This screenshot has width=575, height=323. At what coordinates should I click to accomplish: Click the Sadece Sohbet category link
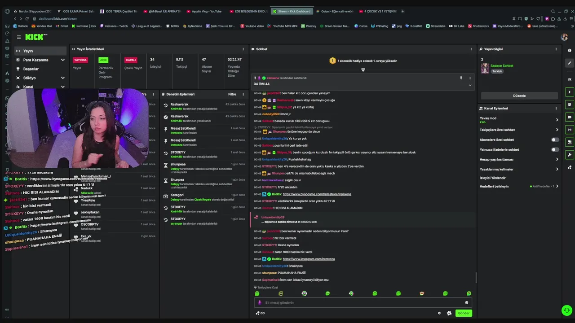(x=502, y=65)
